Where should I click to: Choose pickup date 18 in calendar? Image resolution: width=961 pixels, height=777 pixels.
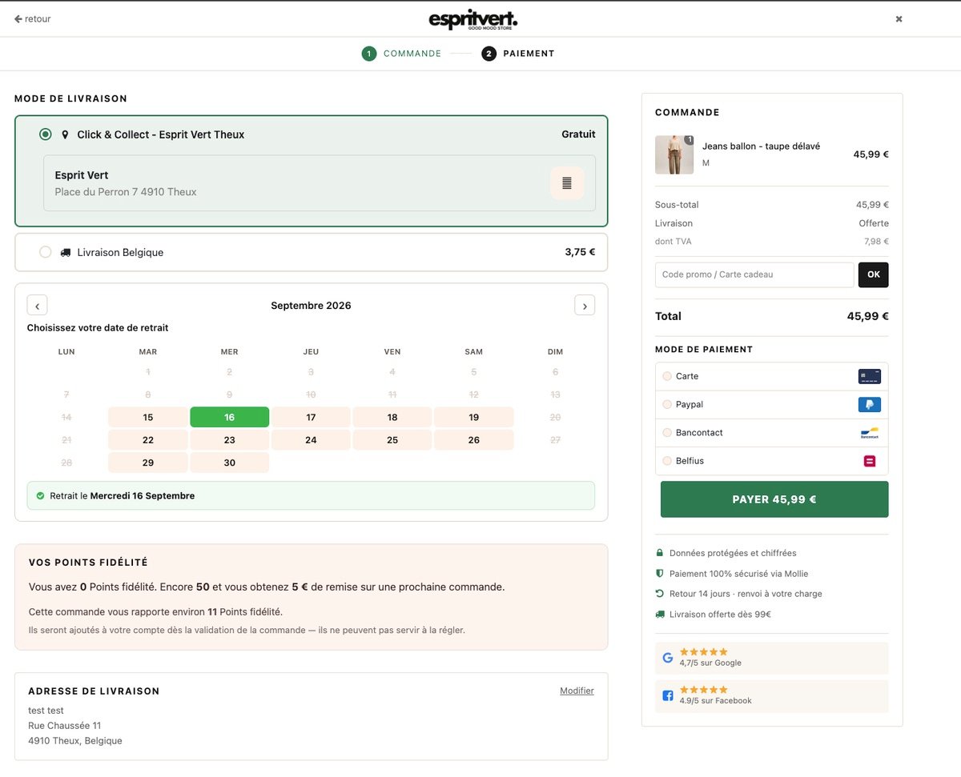point(392,417)
